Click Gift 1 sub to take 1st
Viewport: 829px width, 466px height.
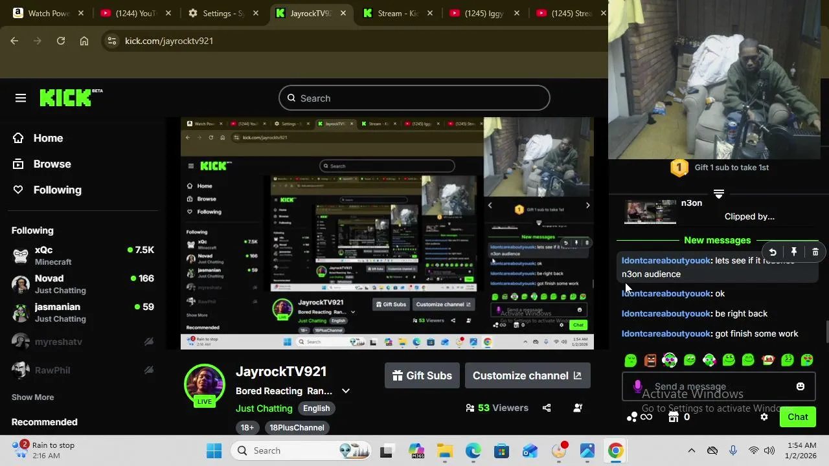pyautogui.click(x=732, y=168)
